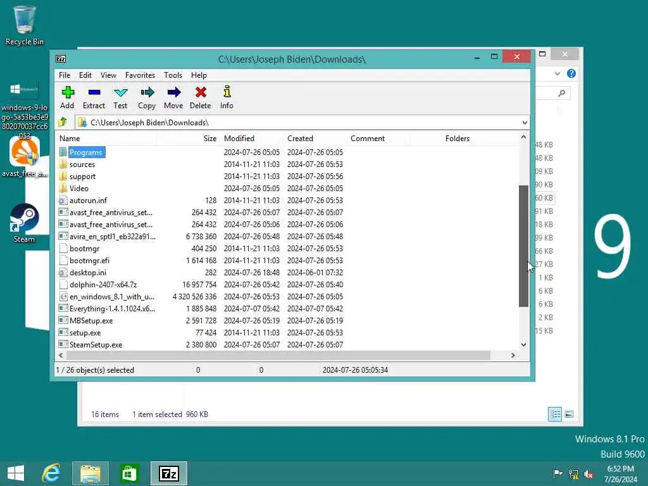Open the Tools menu
Image resolution: width=648 pixels, height=486 pixels.
tap(173, 75)
